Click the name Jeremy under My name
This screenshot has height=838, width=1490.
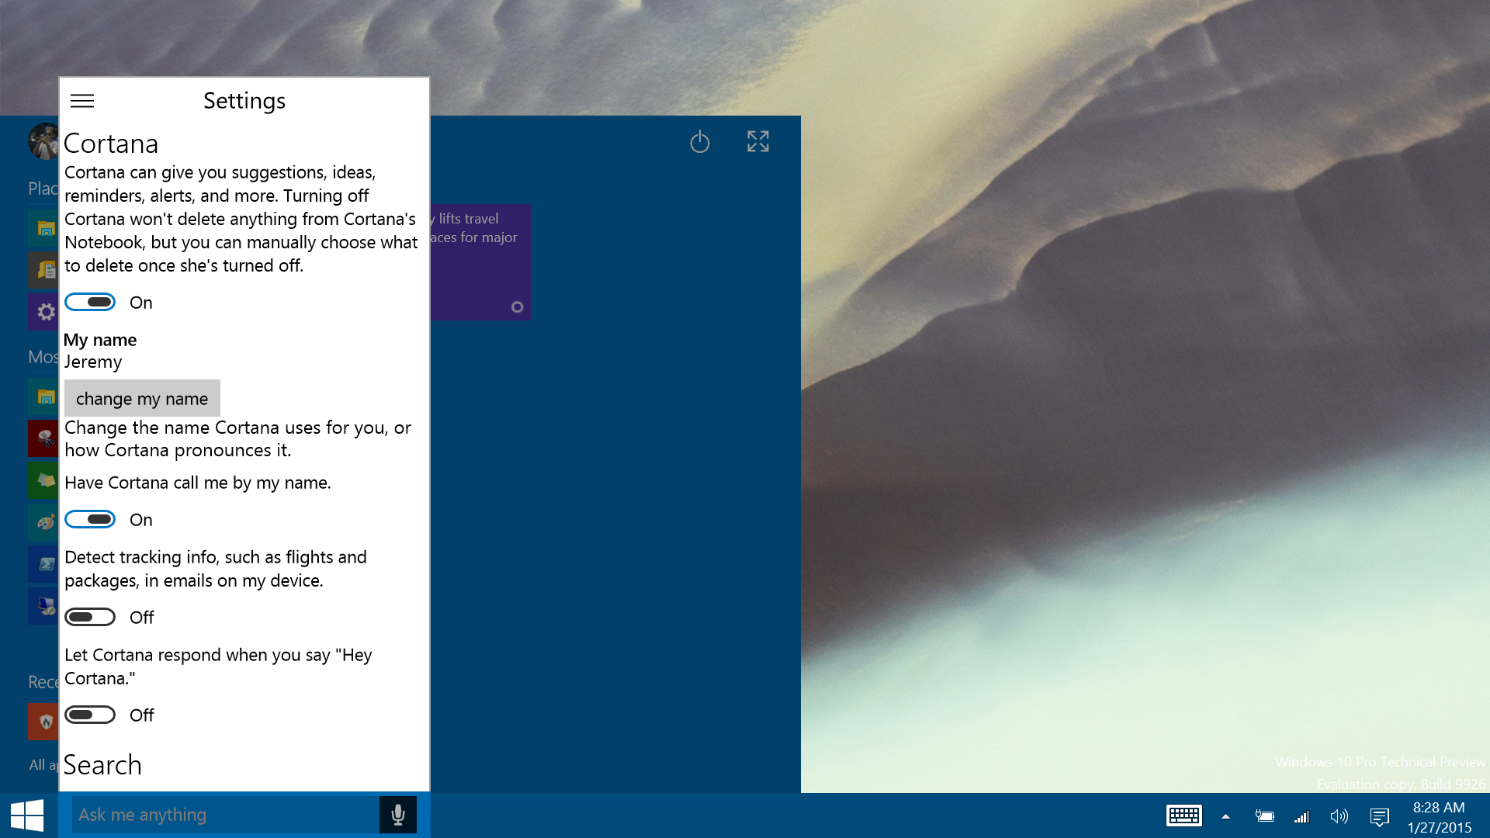coord(93,362)
